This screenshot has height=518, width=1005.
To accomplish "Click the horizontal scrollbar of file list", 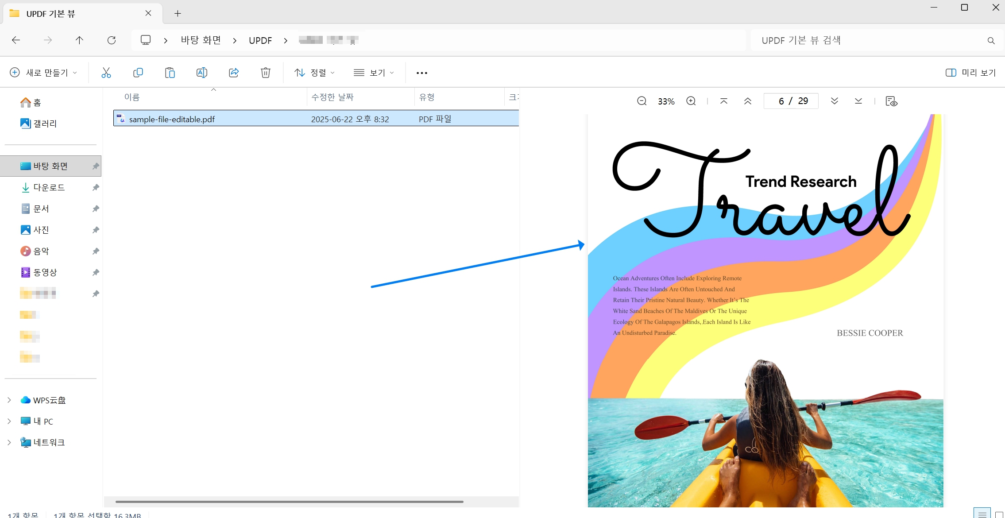I will 290,502.
